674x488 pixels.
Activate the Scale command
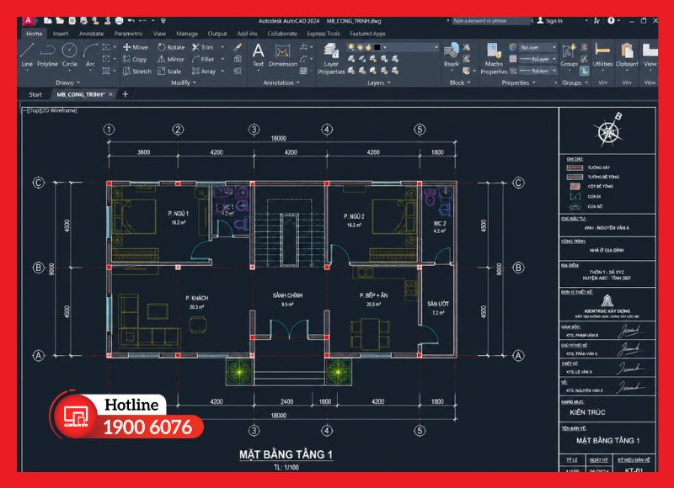click(169, 72)
